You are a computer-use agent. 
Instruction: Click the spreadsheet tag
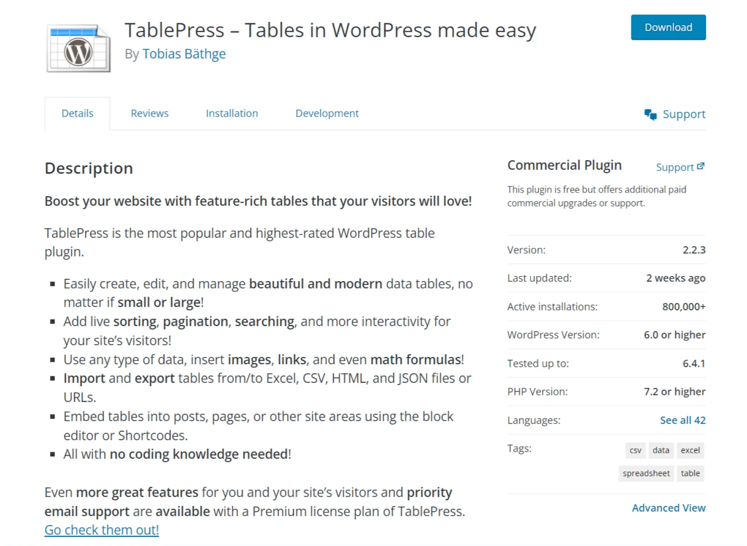click(646, 473)
